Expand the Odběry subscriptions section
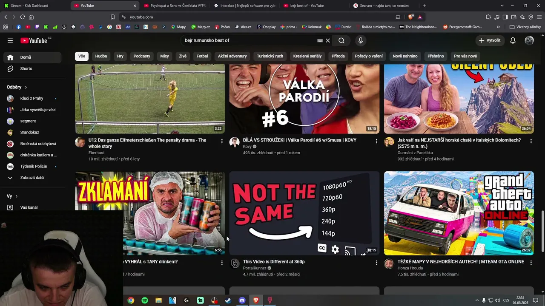 (17, 87)
